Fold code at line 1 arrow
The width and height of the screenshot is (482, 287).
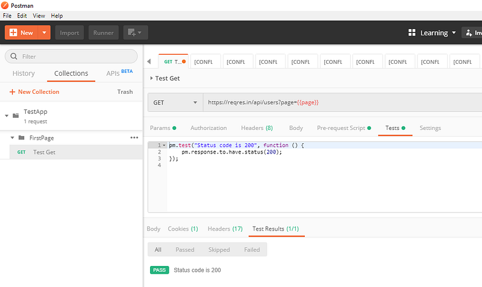point(164,145)
